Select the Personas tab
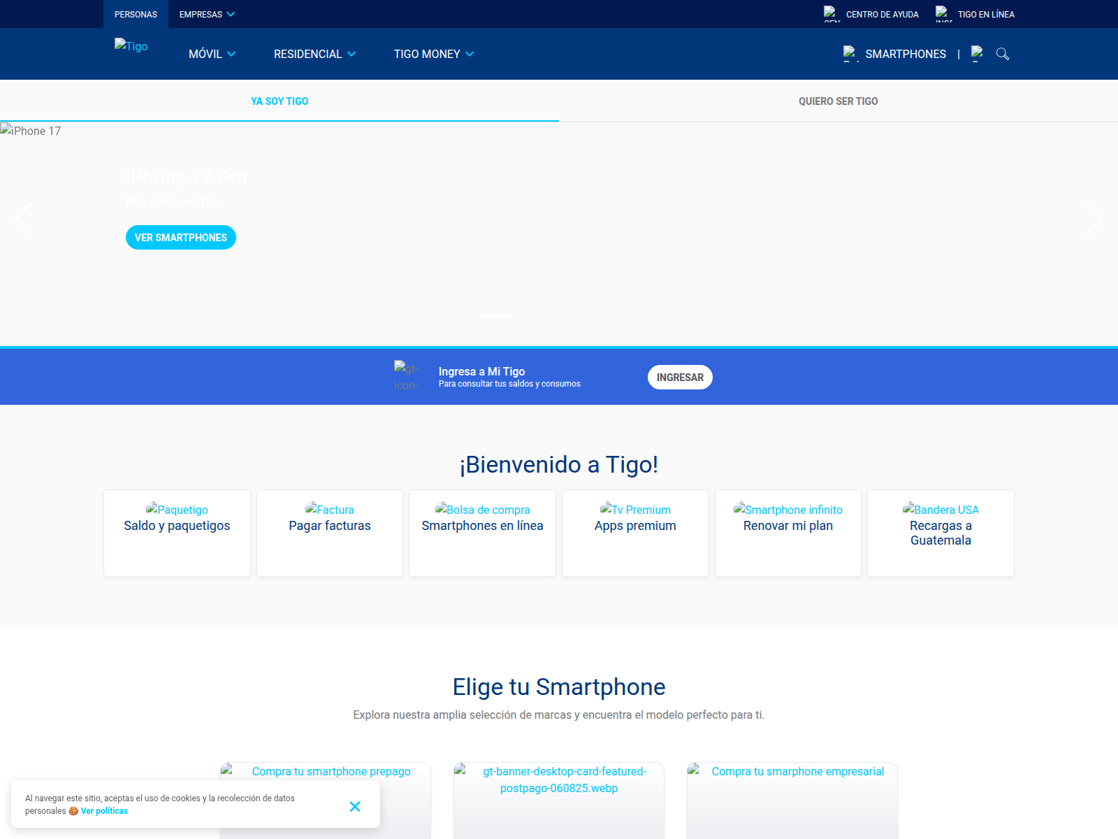 (x=136, y=14)
